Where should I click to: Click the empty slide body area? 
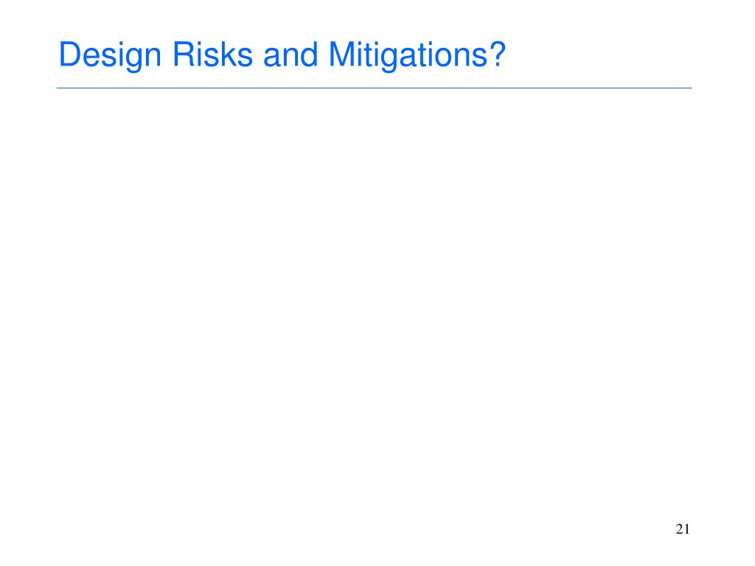(x=374, y=298)
